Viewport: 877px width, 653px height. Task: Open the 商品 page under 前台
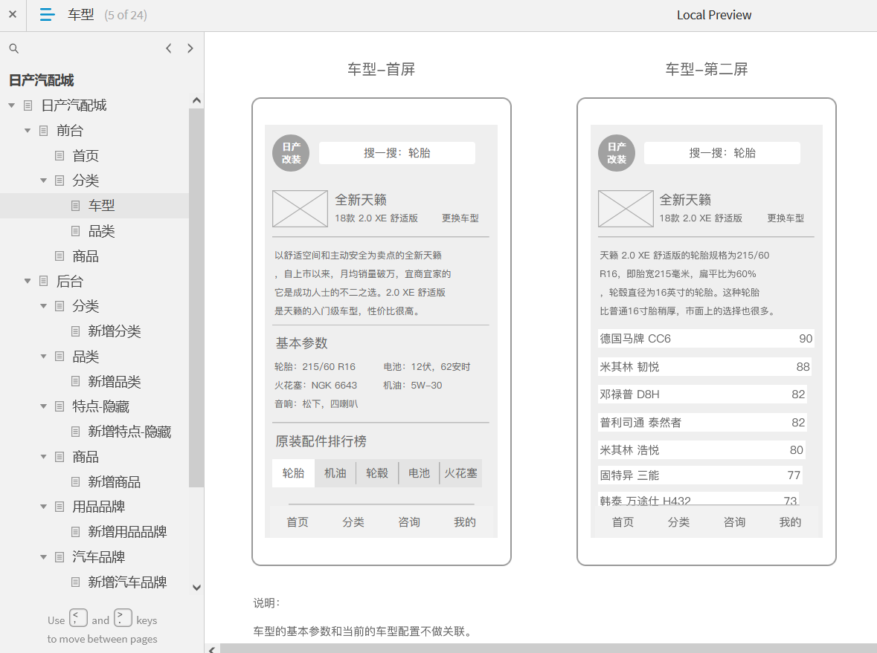86,256
